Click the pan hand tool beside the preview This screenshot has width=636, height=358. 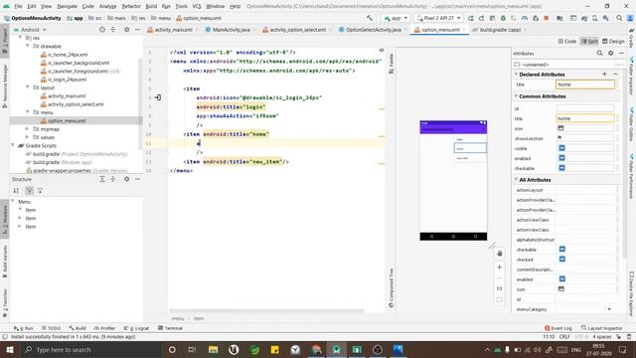[x=499, y=254]
